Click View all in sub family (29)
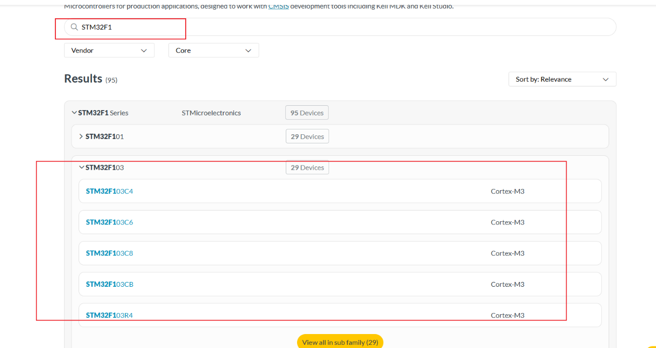The width and height of the screenshot is (656, 348). [x=340, y=342]
